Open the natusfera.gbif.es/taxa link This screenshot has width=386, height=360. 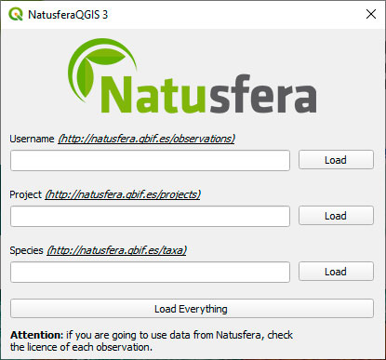tap(117, 250)
